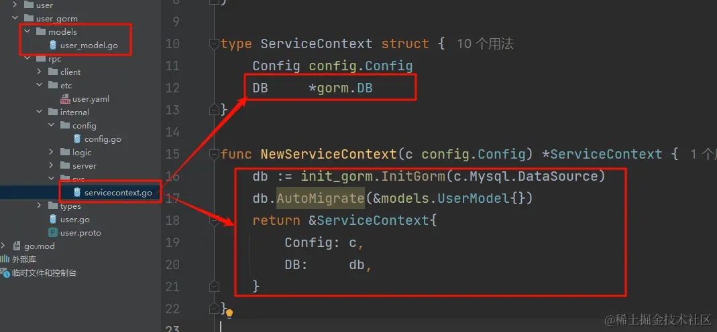This screenshot has height=332, width=717.
Task: Expand the server folder chevron
Action: click(52, 165)
